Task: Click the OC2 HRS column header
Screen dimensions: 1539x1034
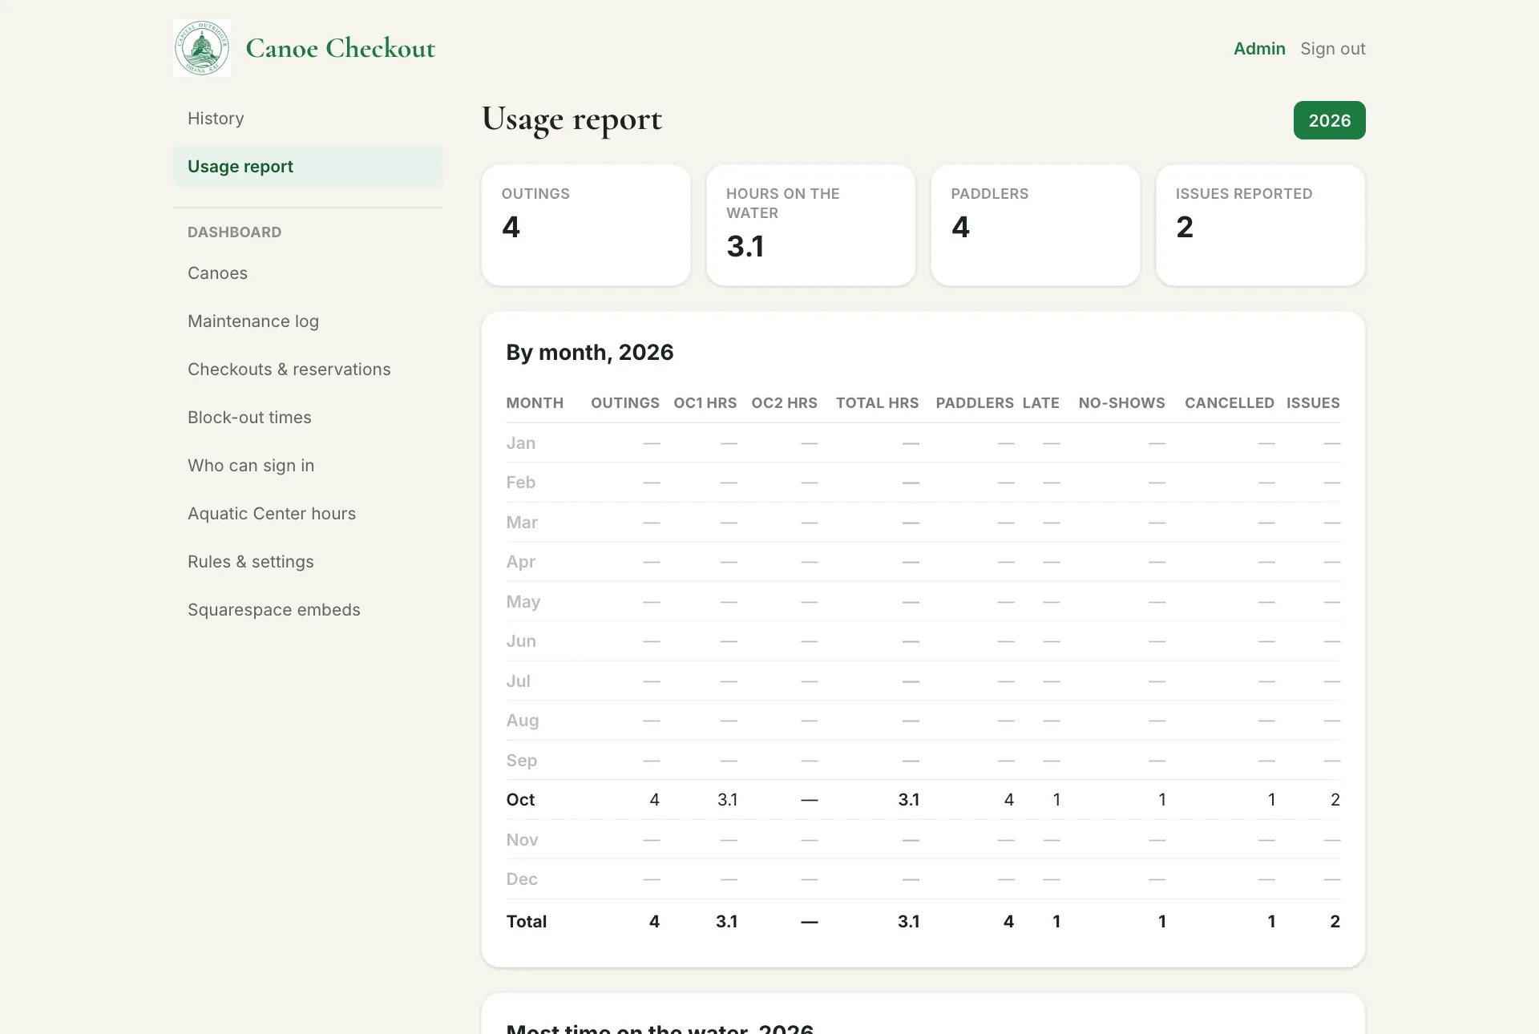Action: (x=784, y=403)
